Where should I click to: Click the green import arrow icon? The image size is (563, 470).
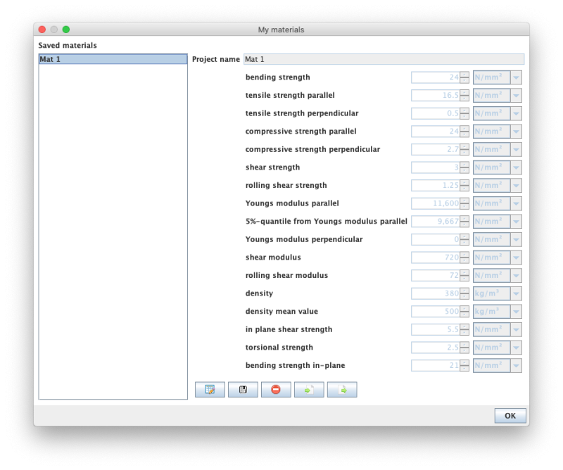coord(309,389)
